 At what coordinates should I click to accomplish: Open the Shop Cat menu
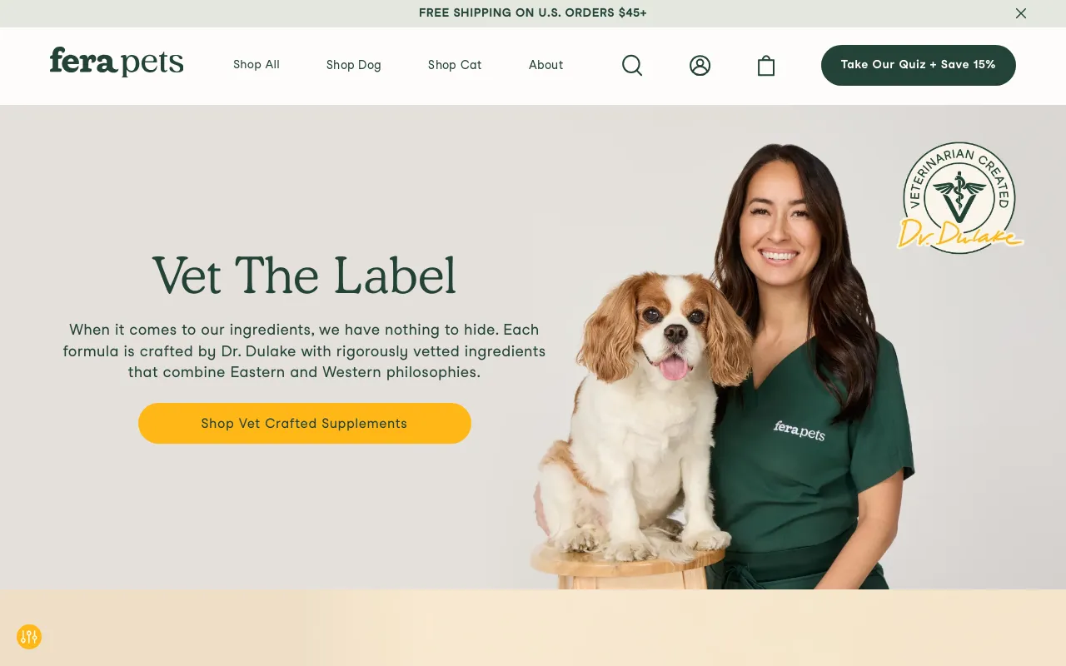point(455,65)
